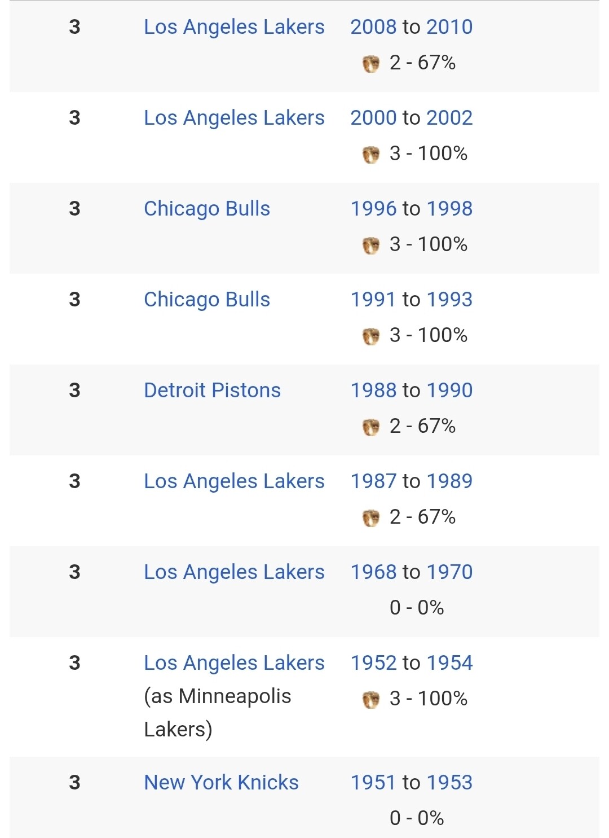Click trophy icon in Pistons 1988-1990 row

[x=370, y=427]
